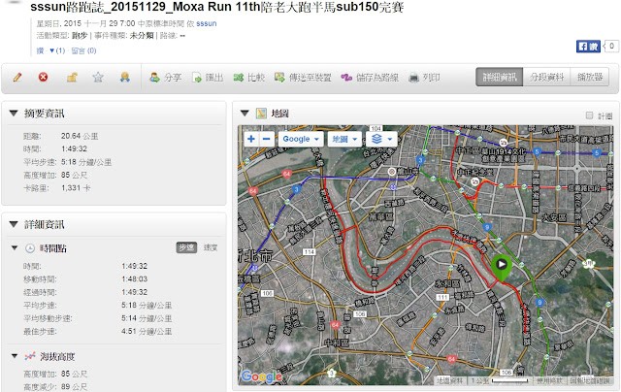Mark activity as favorite with star icon
Screen dimensions: 621x392
click(x=97, y=78)
